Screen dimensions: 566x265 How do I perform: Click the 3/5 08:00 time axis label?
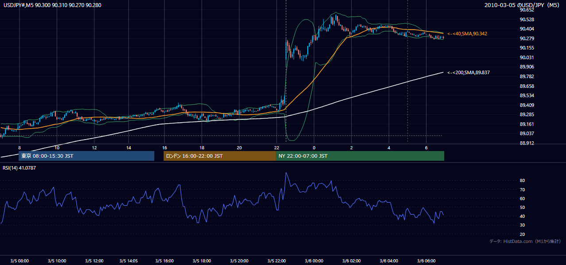coord(19,261)
